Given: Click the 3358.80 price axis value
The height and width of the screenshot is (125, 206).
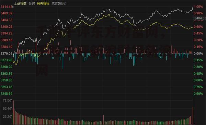Looking at the screenshot, I should (x=6, y=80).
